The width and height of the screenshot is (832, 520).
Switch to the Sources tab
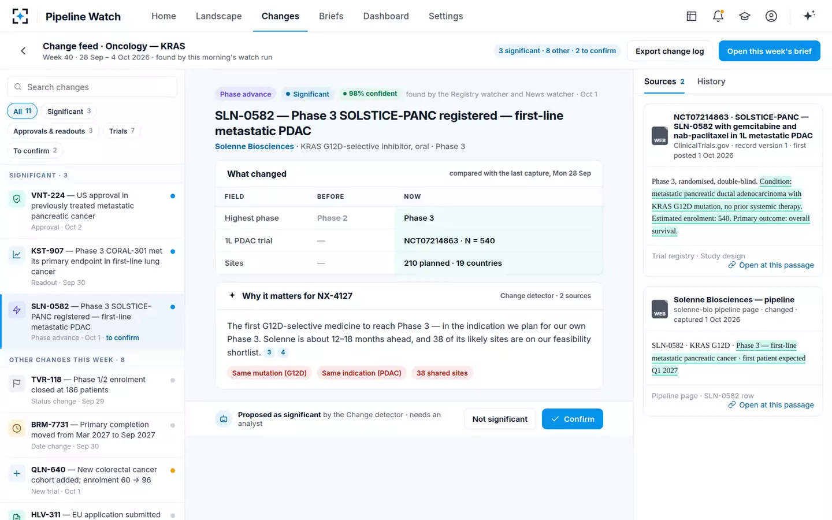click(664, 81)
